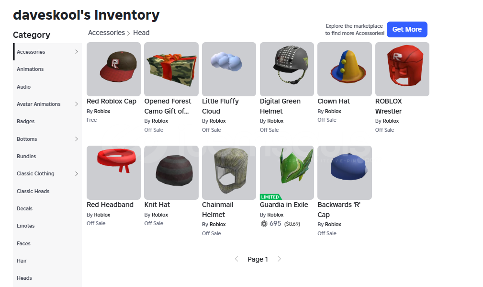Viewport: 483px width, 287px height.
Task: Open the Clown Hat item image
Action: [345, 69]
